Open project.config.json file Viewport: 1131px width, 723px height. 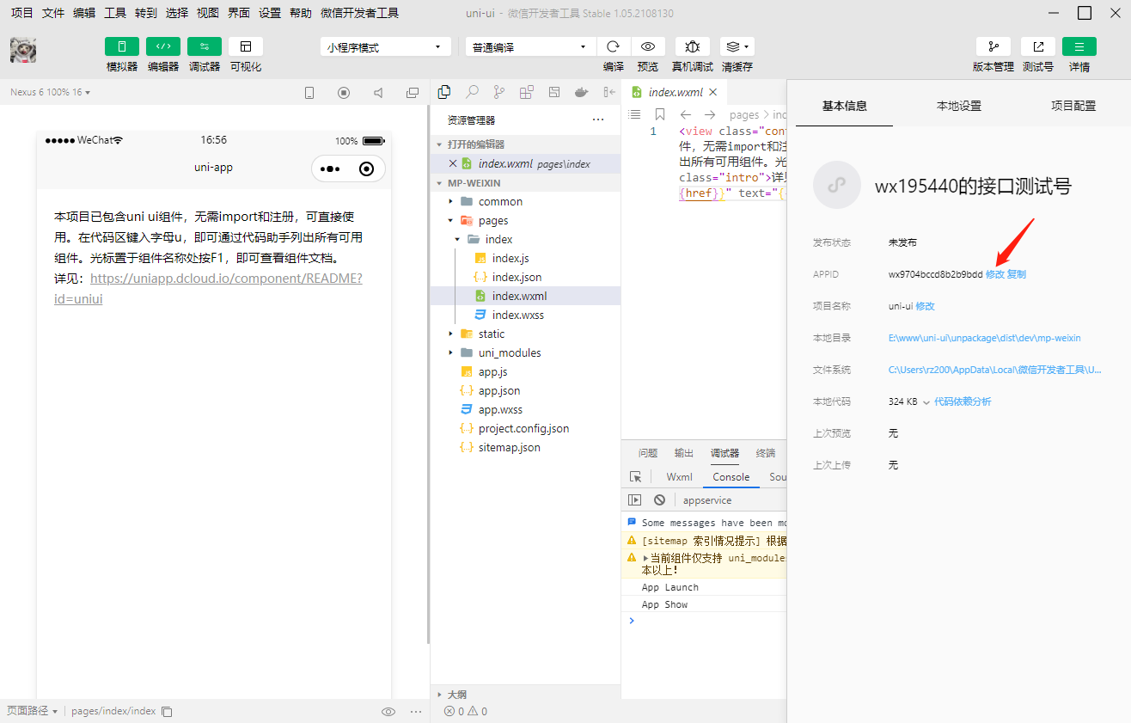click(x=525, y=428)
